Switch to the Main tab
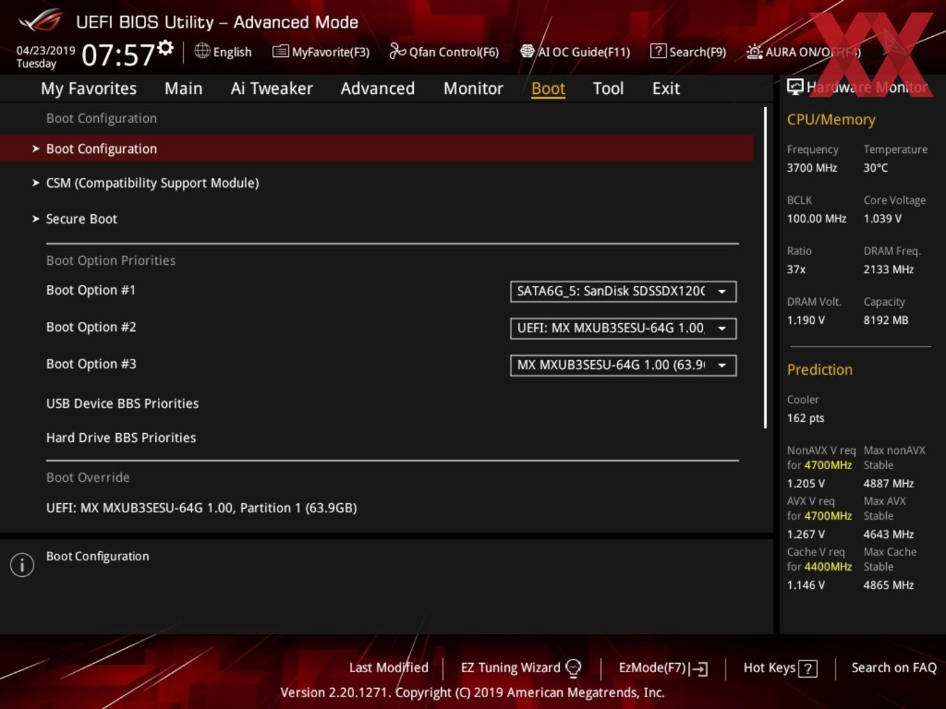The height and width of the screenshot is (709, 946). tap(184, 88)
